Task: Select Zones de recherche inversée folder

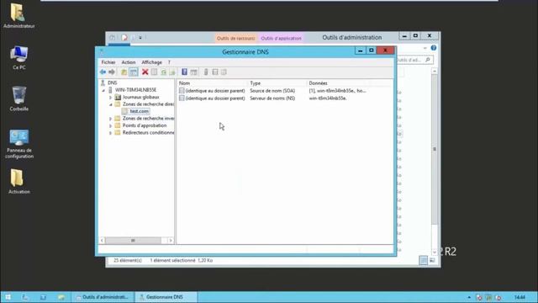Action: 148,119
